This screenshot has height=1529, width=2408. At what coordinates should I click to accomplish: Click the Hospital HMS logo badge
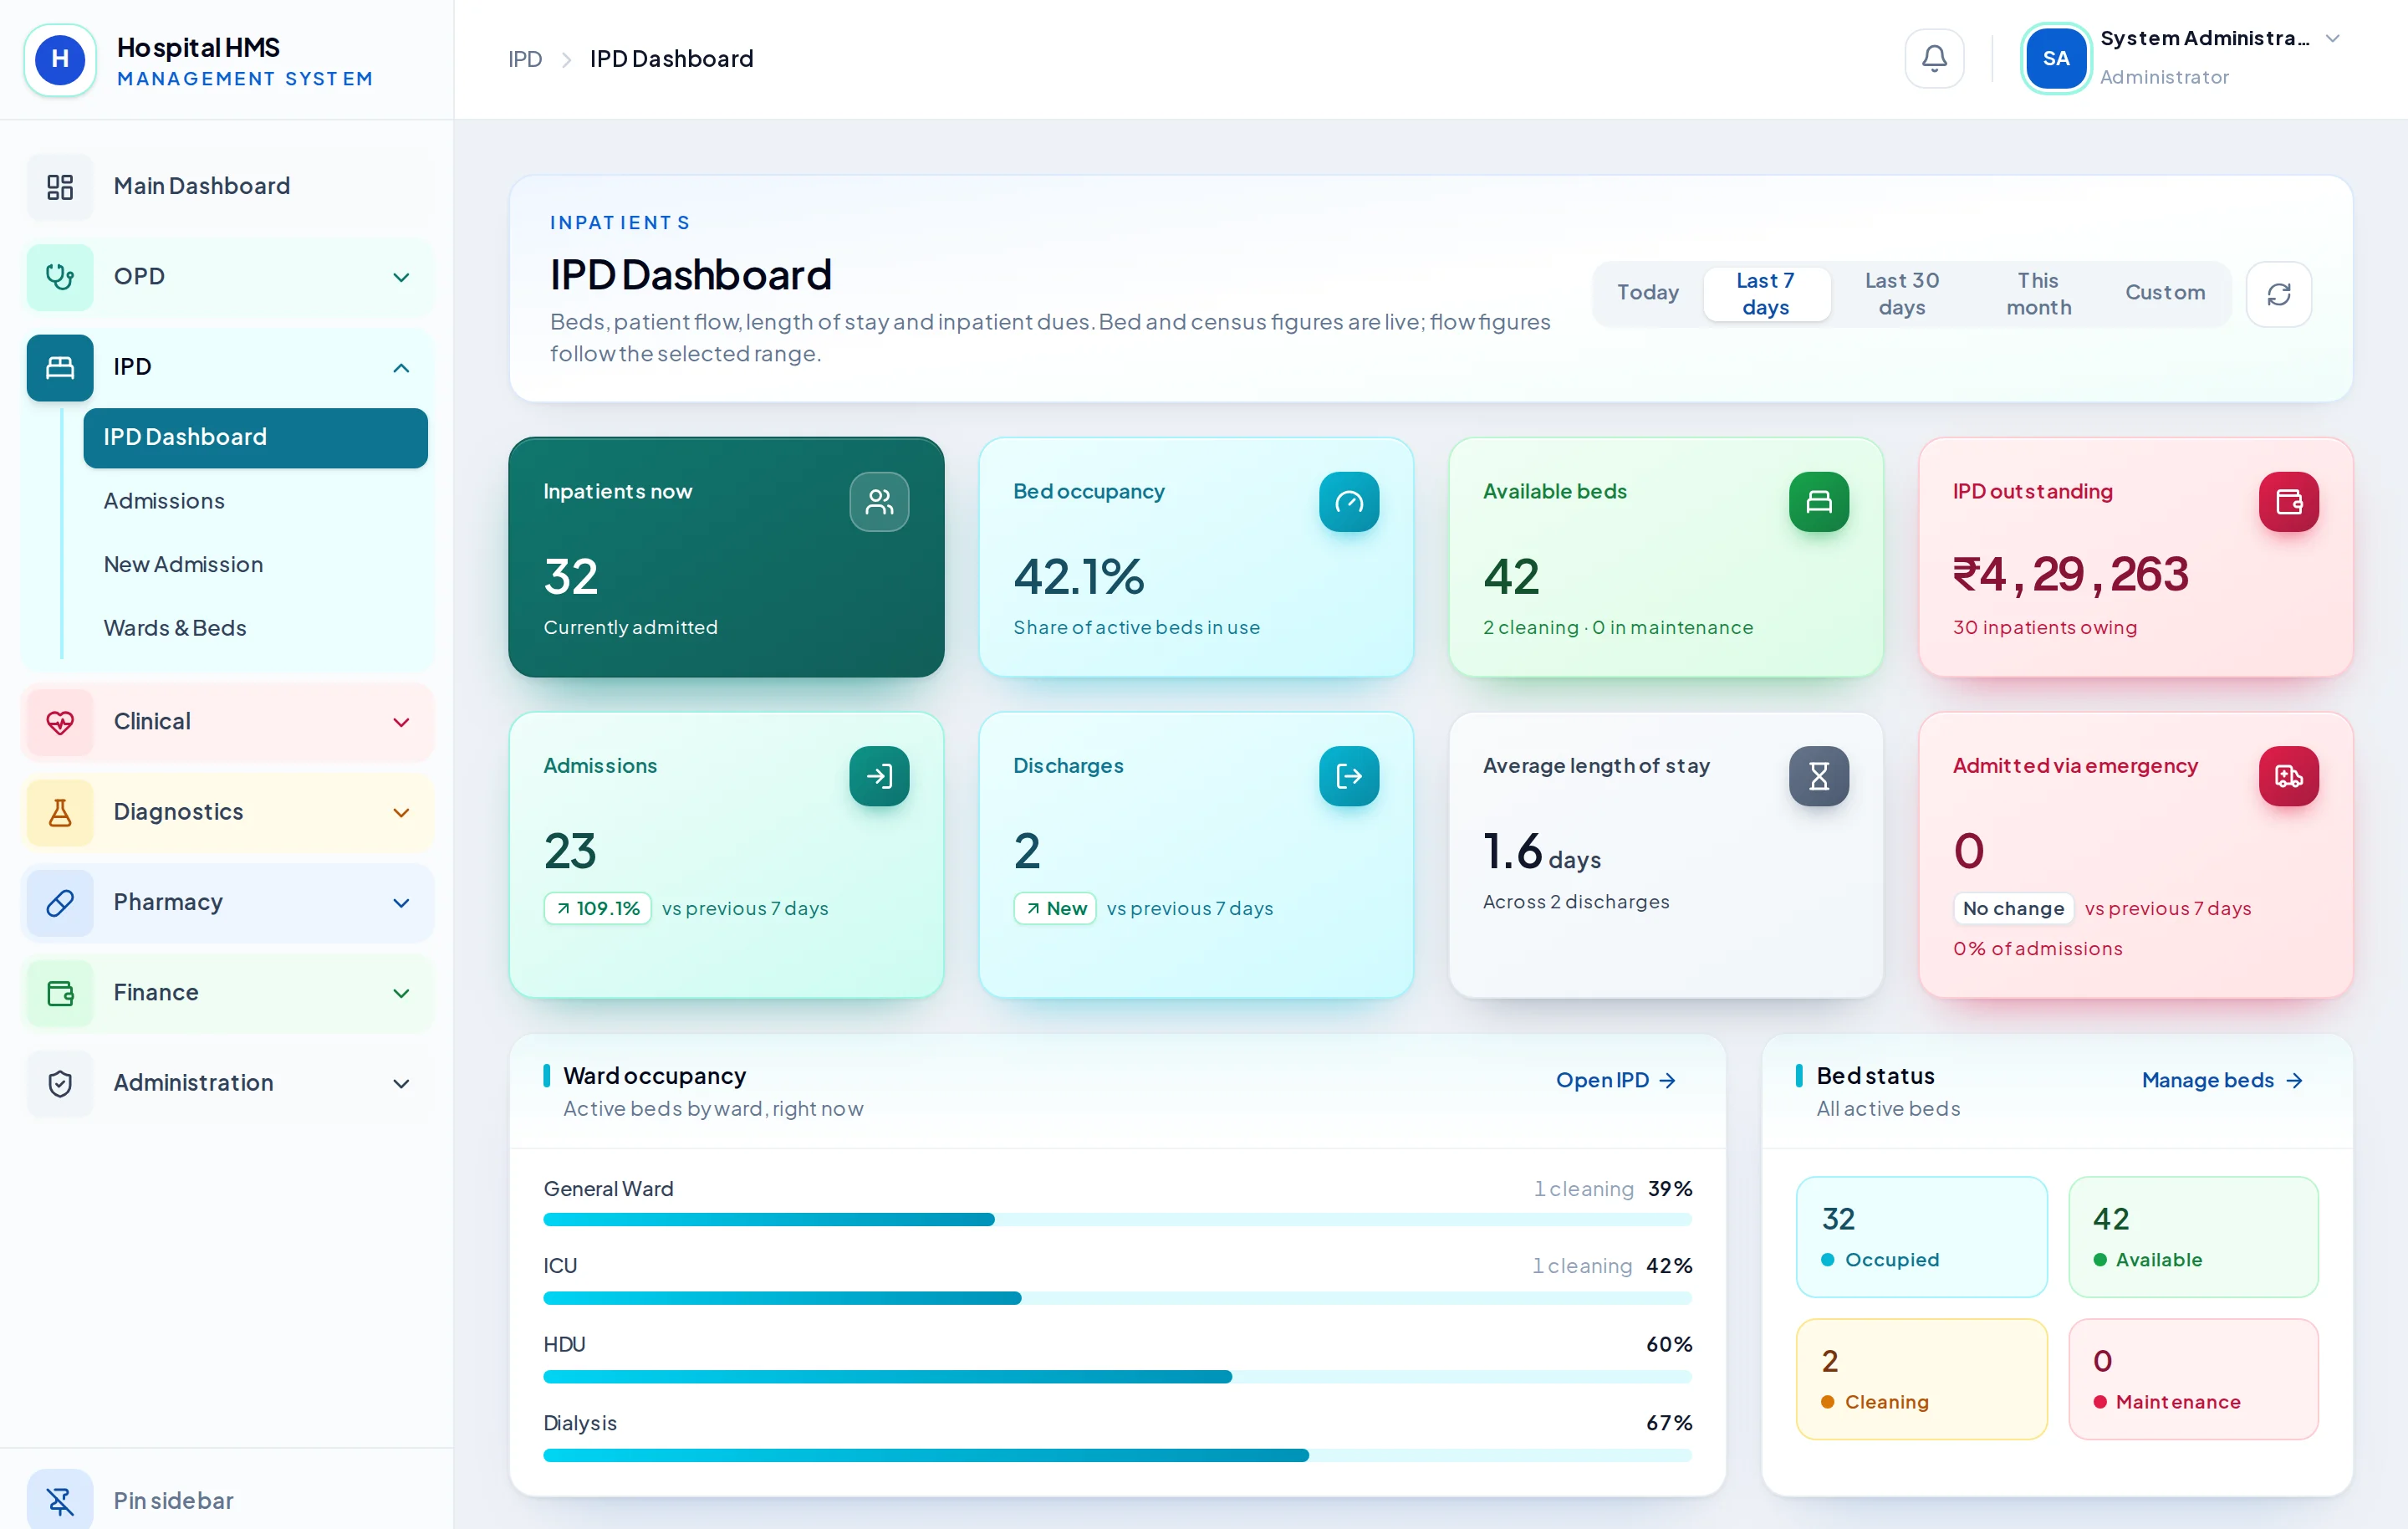coord(60,59)
